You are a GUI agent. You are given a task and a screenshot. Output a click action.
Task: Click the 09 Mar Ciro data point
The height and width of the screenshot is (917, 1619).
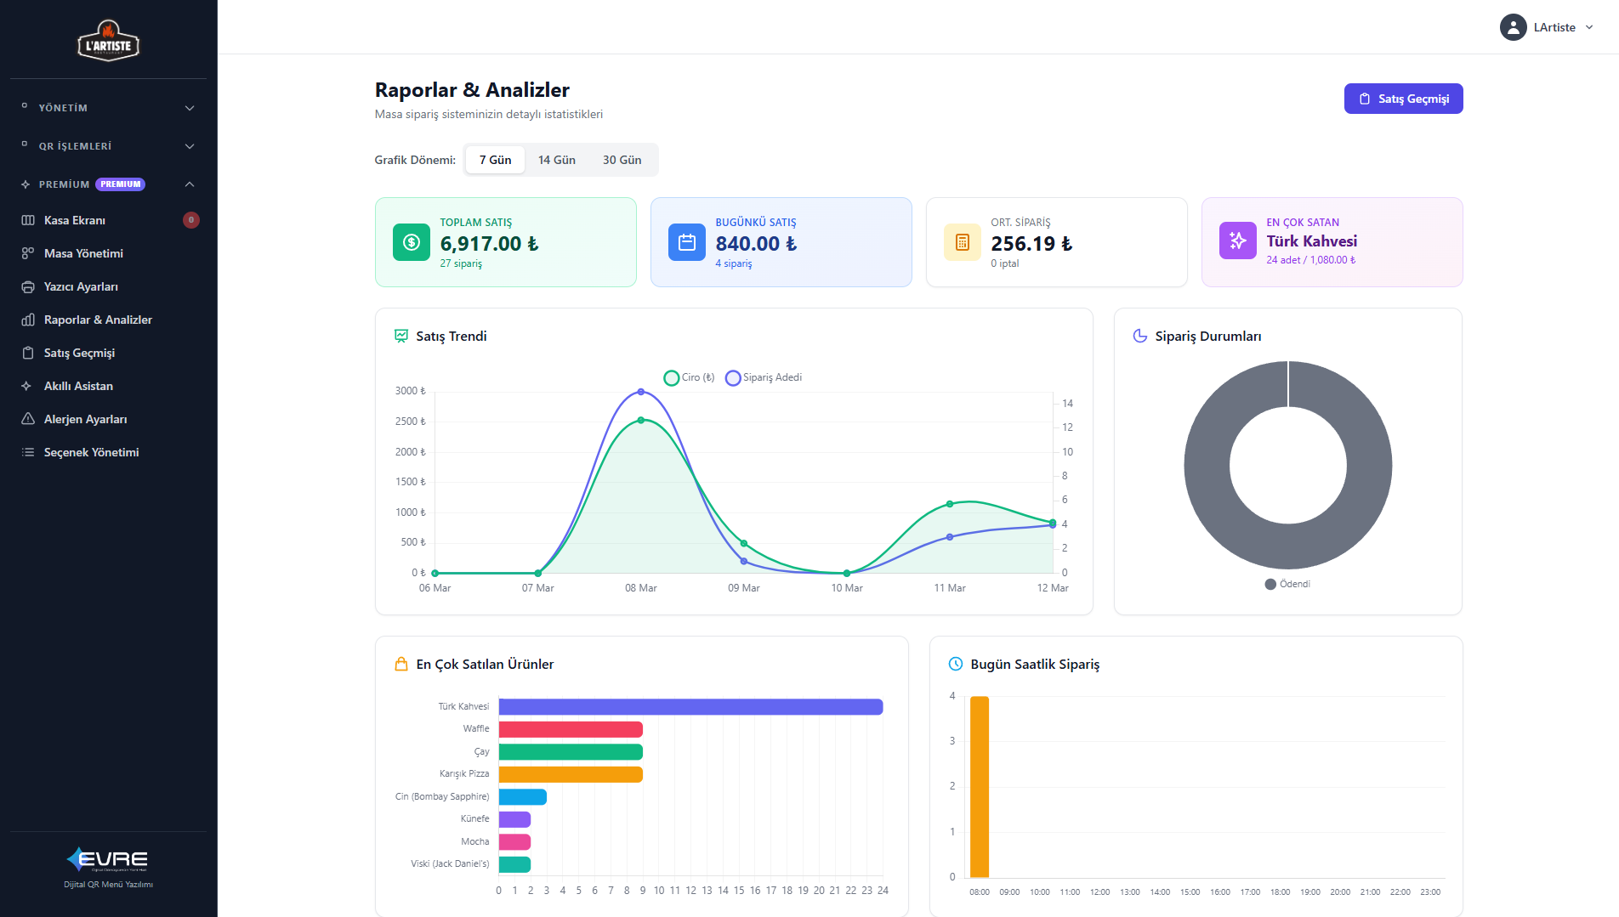click(744, 543)
